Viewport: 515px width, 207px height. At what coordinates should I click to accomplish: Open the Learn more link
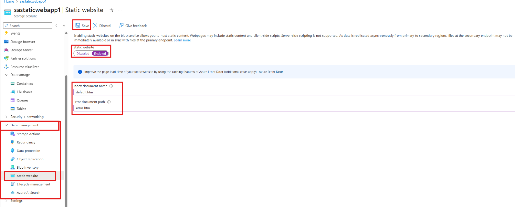182,40
